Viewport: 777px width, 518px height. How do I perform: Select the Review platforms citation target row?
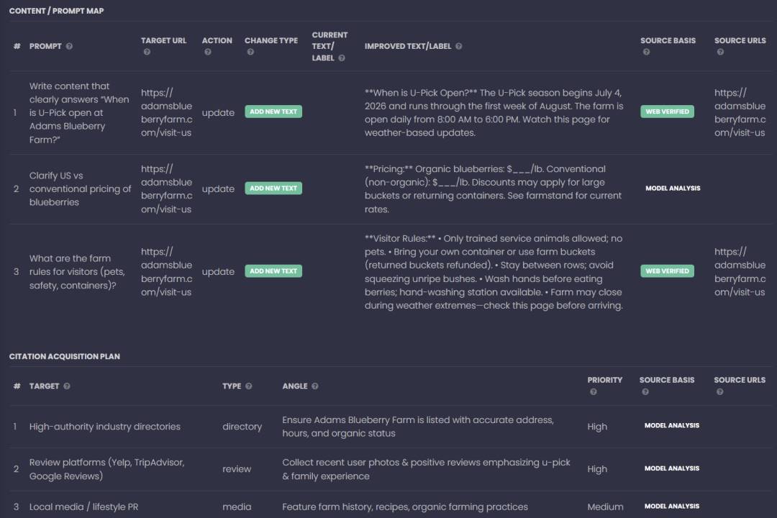coord(106,469)
